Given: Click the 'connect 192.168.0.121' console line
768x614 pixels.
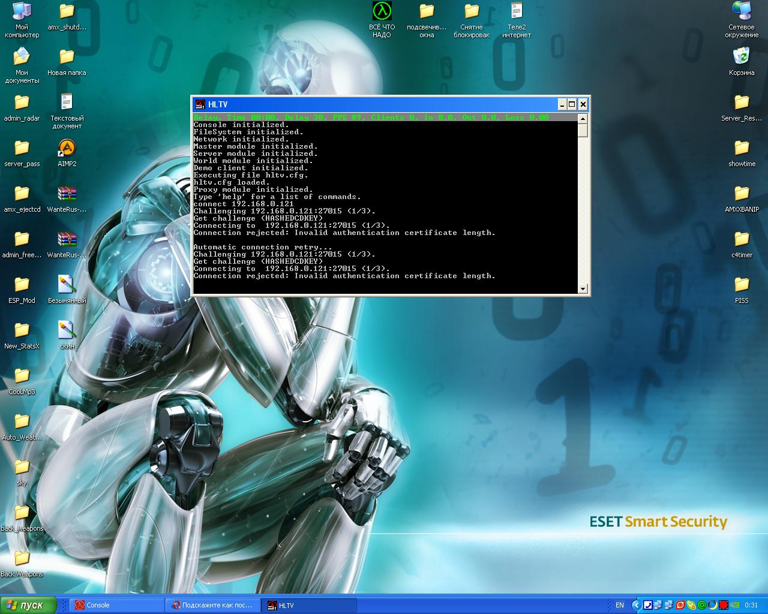Looking at the screenshot, I should coord(244,204).
